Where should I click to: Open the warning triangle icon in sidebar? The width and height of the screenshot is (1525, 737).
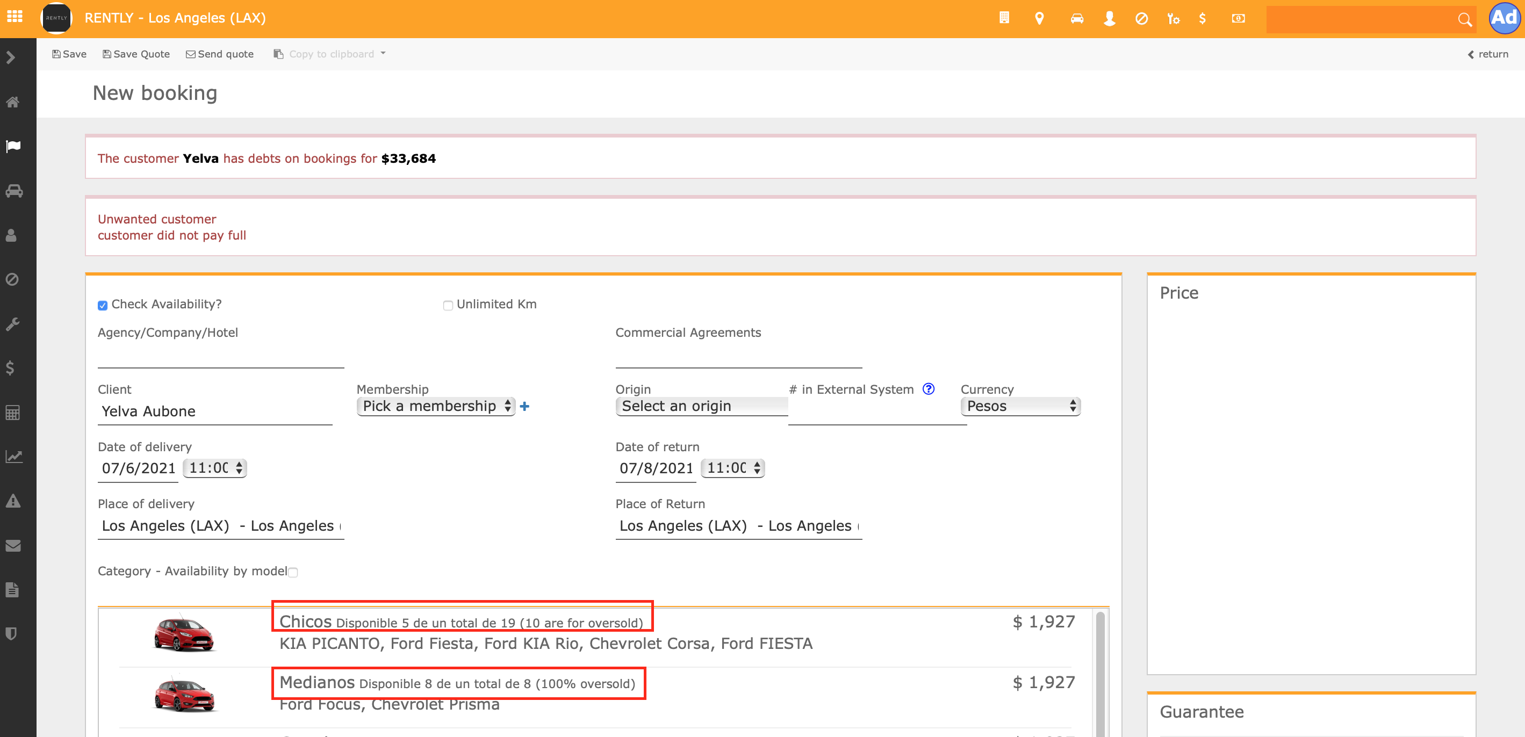pos(13,501)
